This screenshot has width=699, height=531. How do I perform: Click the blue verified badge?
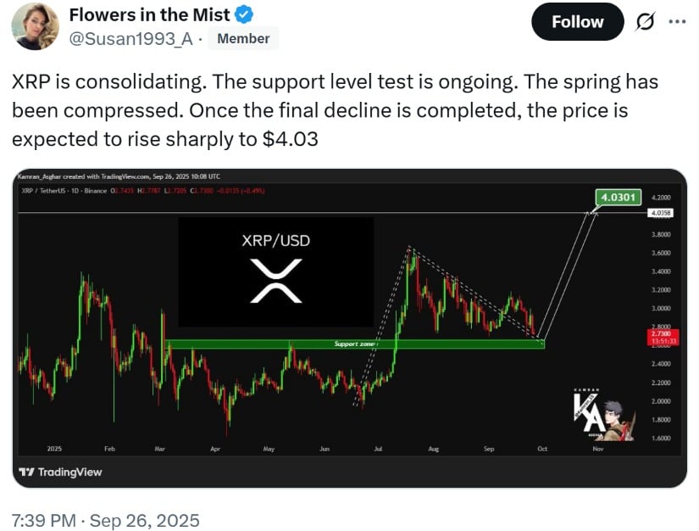pyautogui.click(x=243, y=14)
